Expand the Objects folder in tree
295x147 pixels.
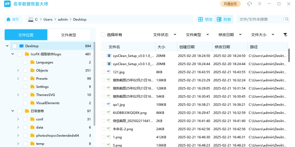pos(18,71)
